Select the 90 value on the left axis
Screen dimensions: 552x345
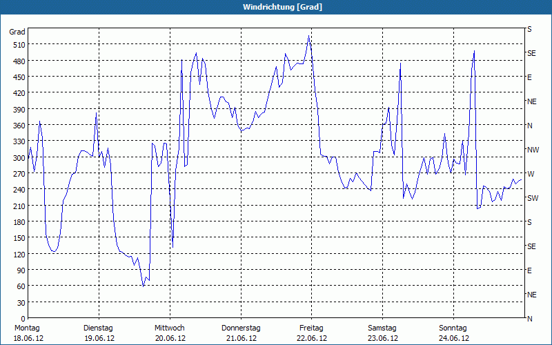tap(21, 270)
